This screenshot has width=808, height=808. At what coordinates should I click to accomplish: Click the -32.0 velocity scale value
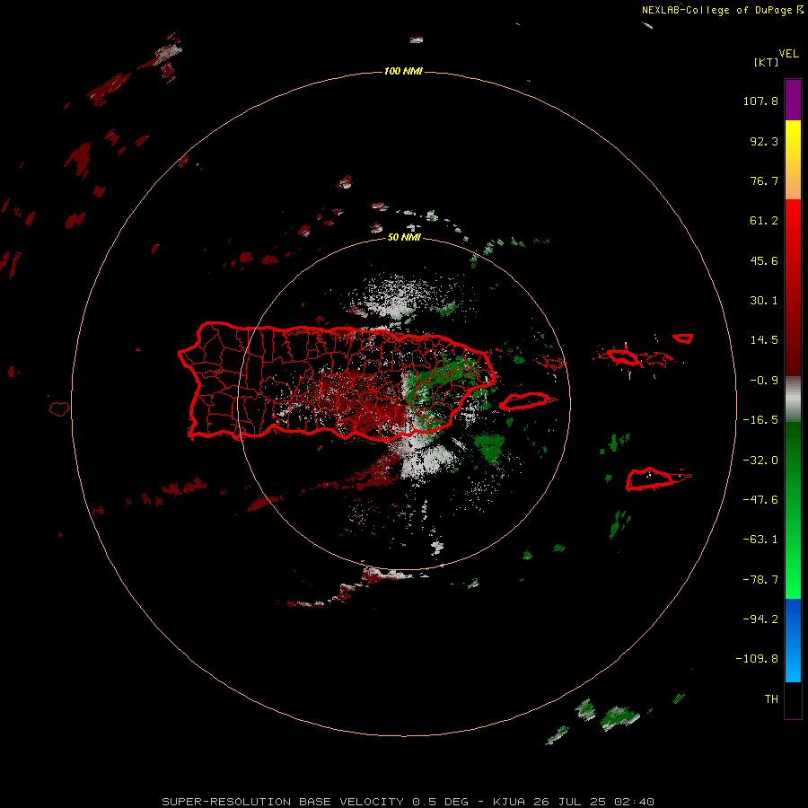point(760,461)
